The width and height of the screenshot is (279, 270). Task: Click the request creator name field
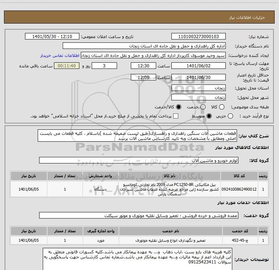click(x=153, y=55)
